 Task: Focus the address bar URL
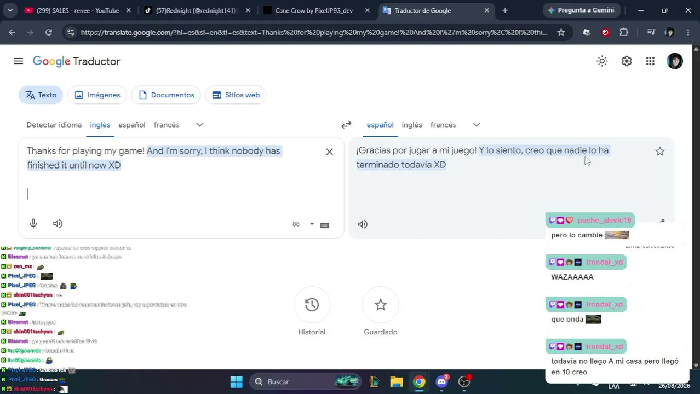pyautogui.click(x=314, y=32)
